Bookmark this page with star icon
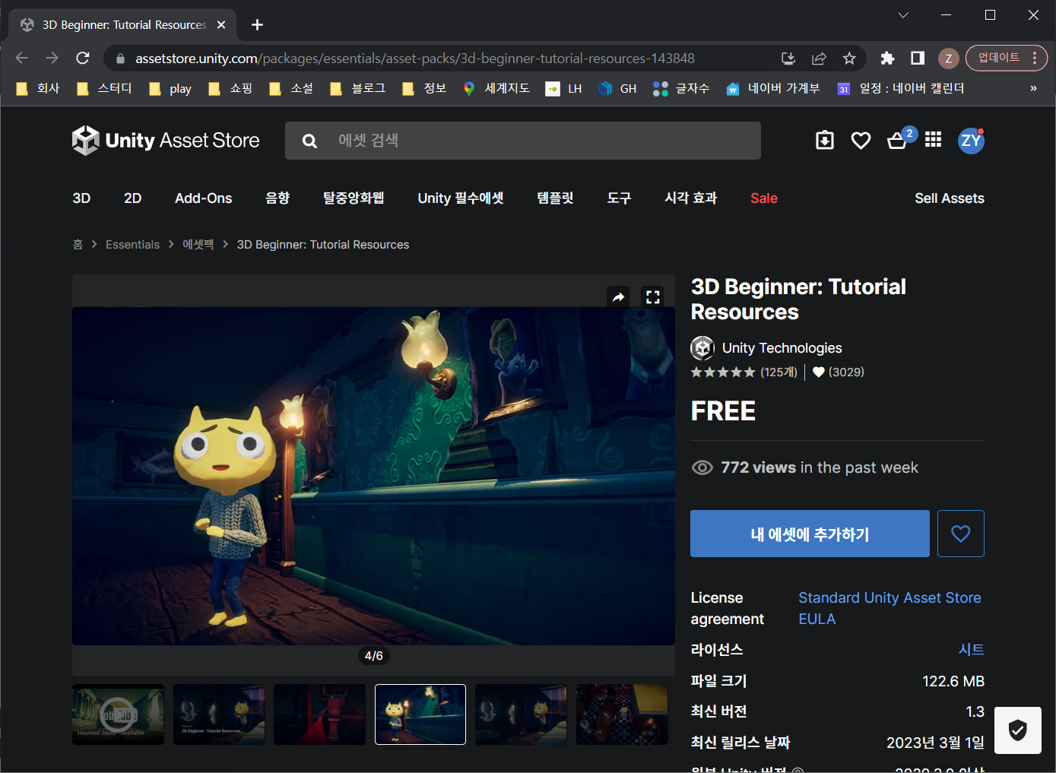This screenshot has width=1056, height=773. (849, 59)
